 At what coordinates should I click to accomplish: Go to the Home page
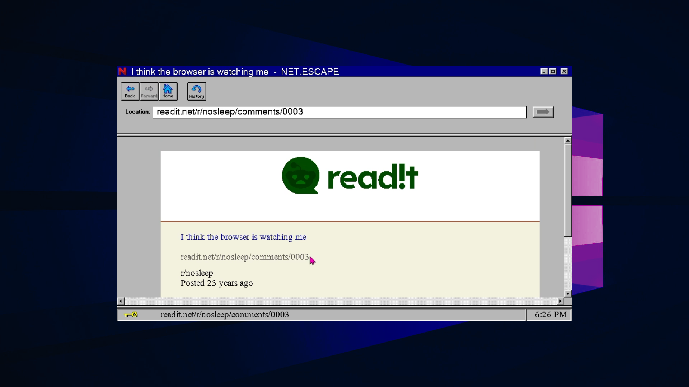[x=168, y=91]
